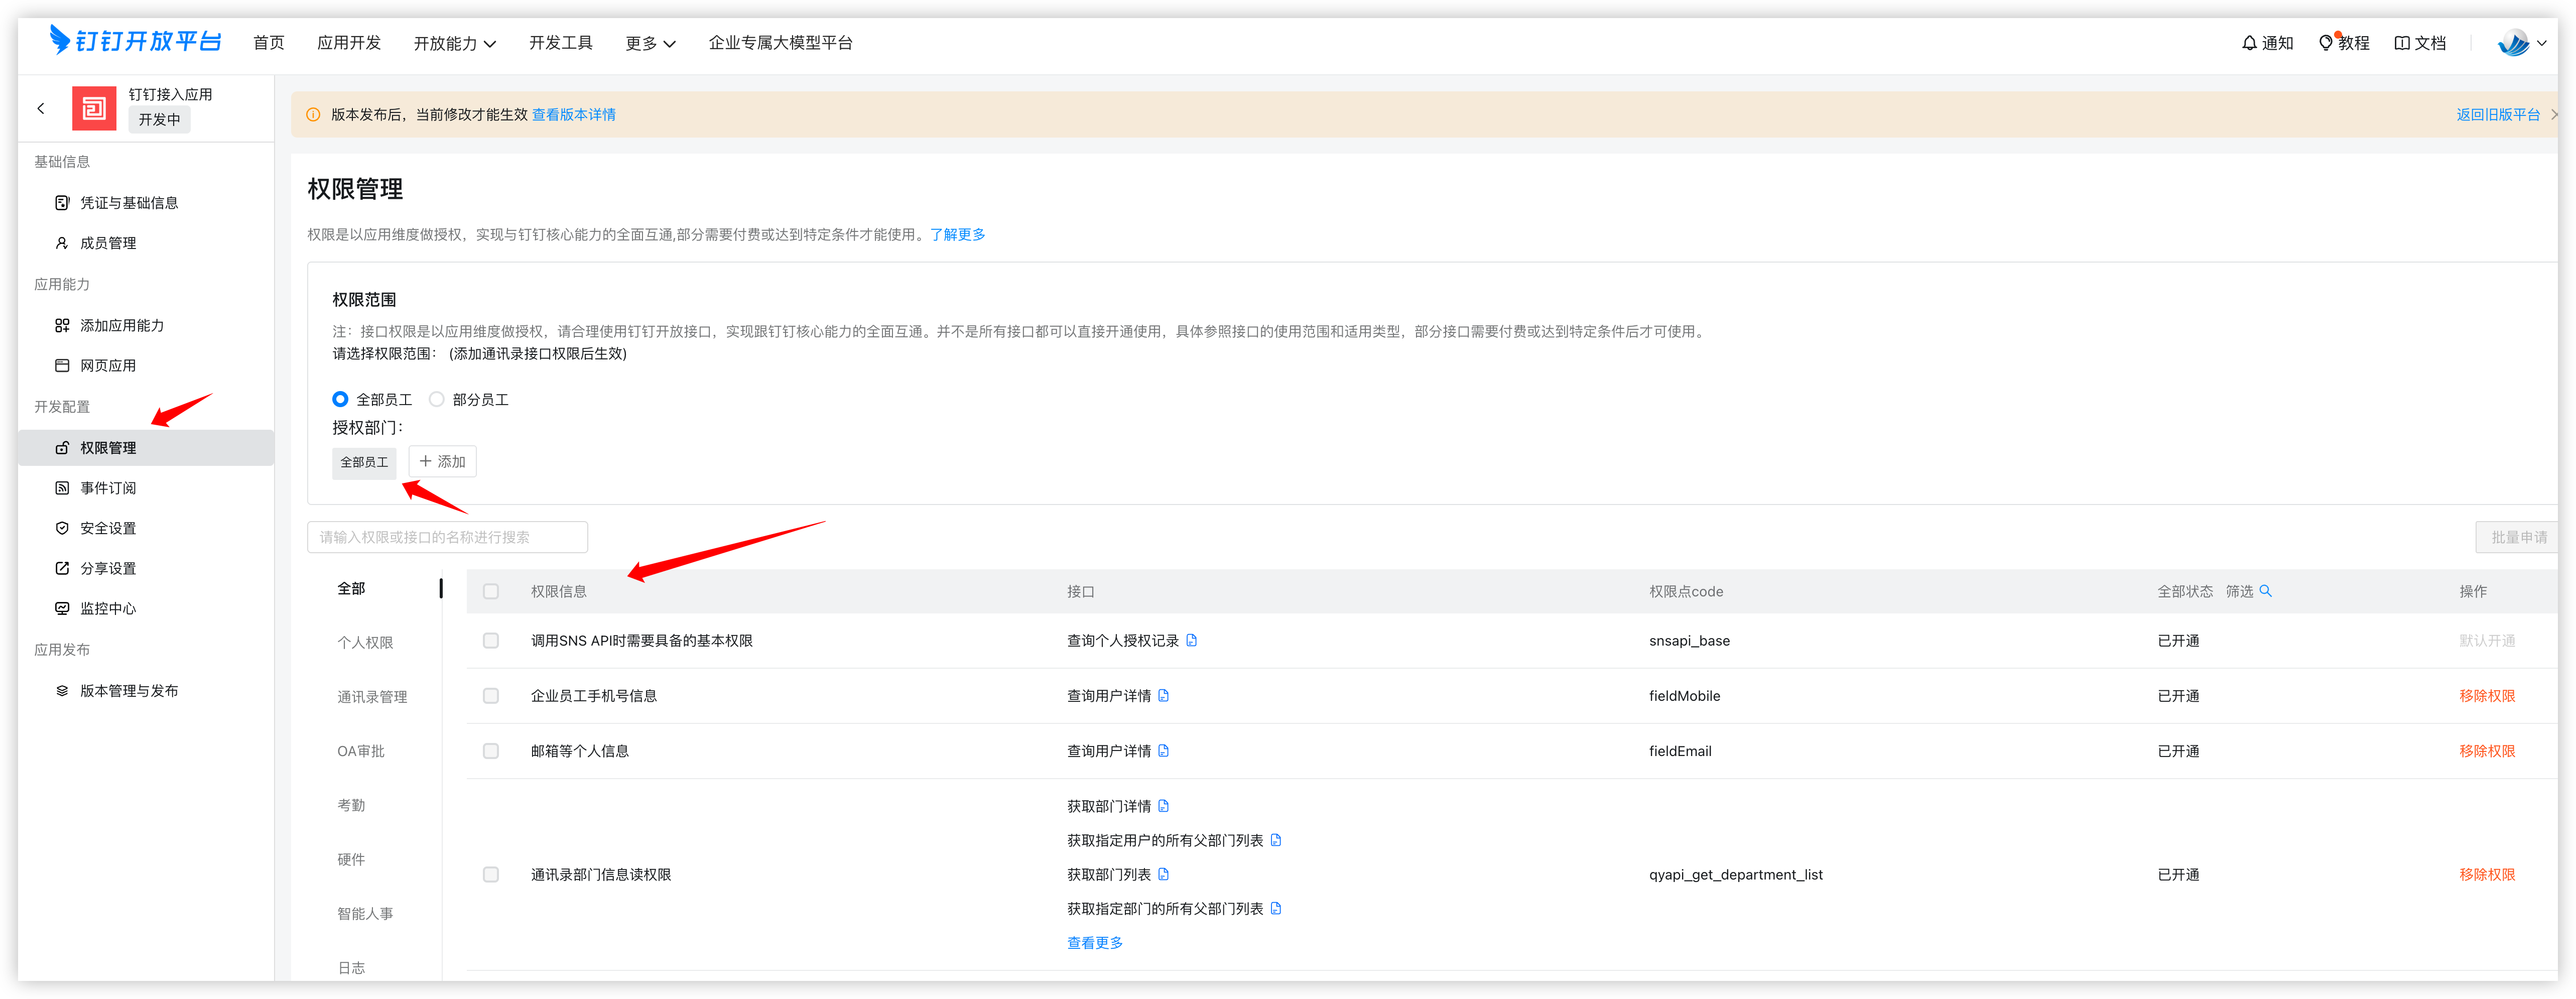Screen dimensions: 2576x999
Task: Open 企业专属大模型平台 in top navigation
Action: coord(781,43)
